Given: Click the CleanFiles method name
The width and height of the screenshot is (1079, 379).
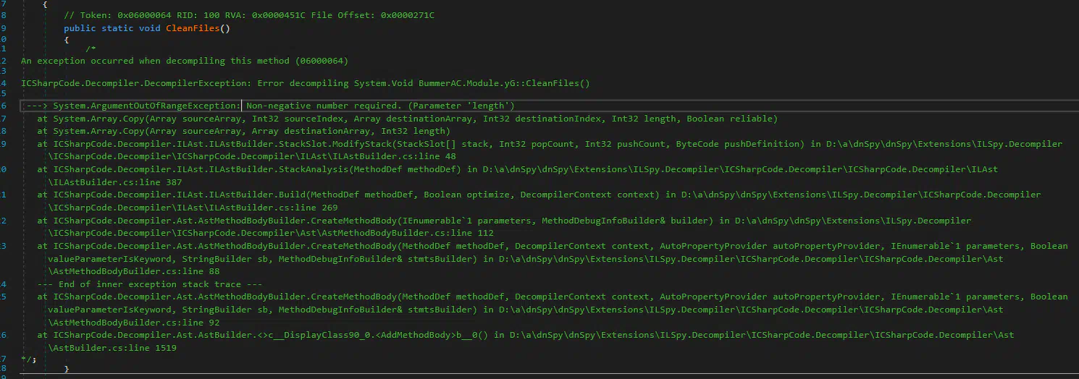Looking at the screenshot, I should click(x=197, y=29).
